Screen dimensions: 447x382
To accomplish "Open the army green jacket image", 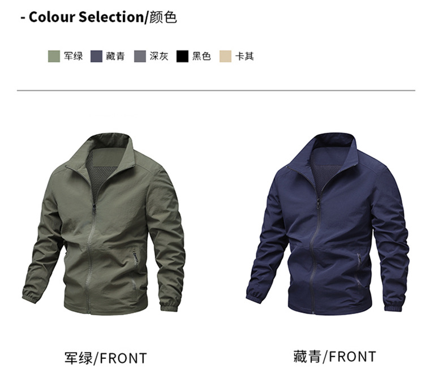I will [x=104, y=224].
